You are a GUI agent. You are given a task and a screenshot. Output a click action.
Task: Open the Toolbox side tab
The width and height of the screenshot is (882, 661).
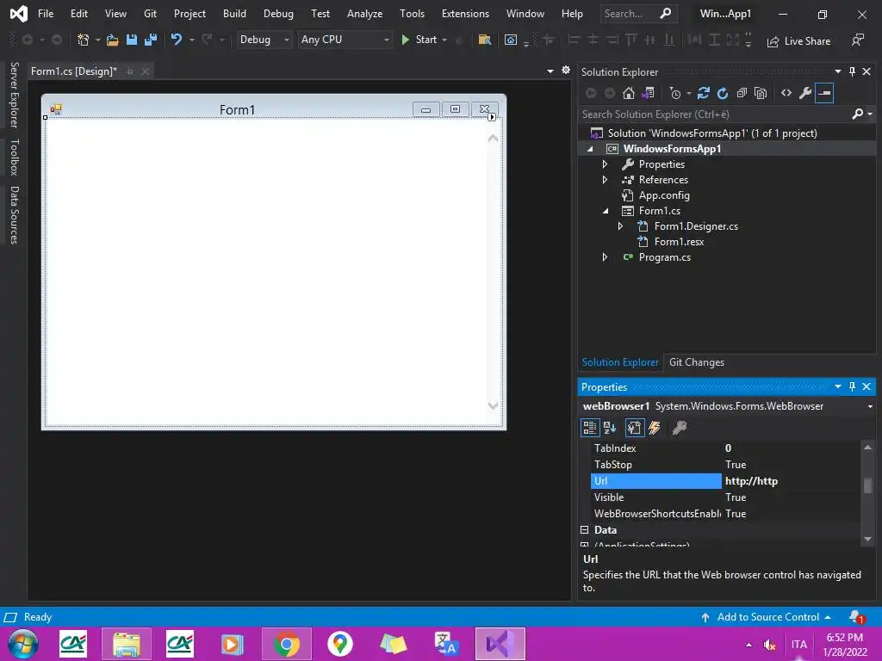(15, 157)
